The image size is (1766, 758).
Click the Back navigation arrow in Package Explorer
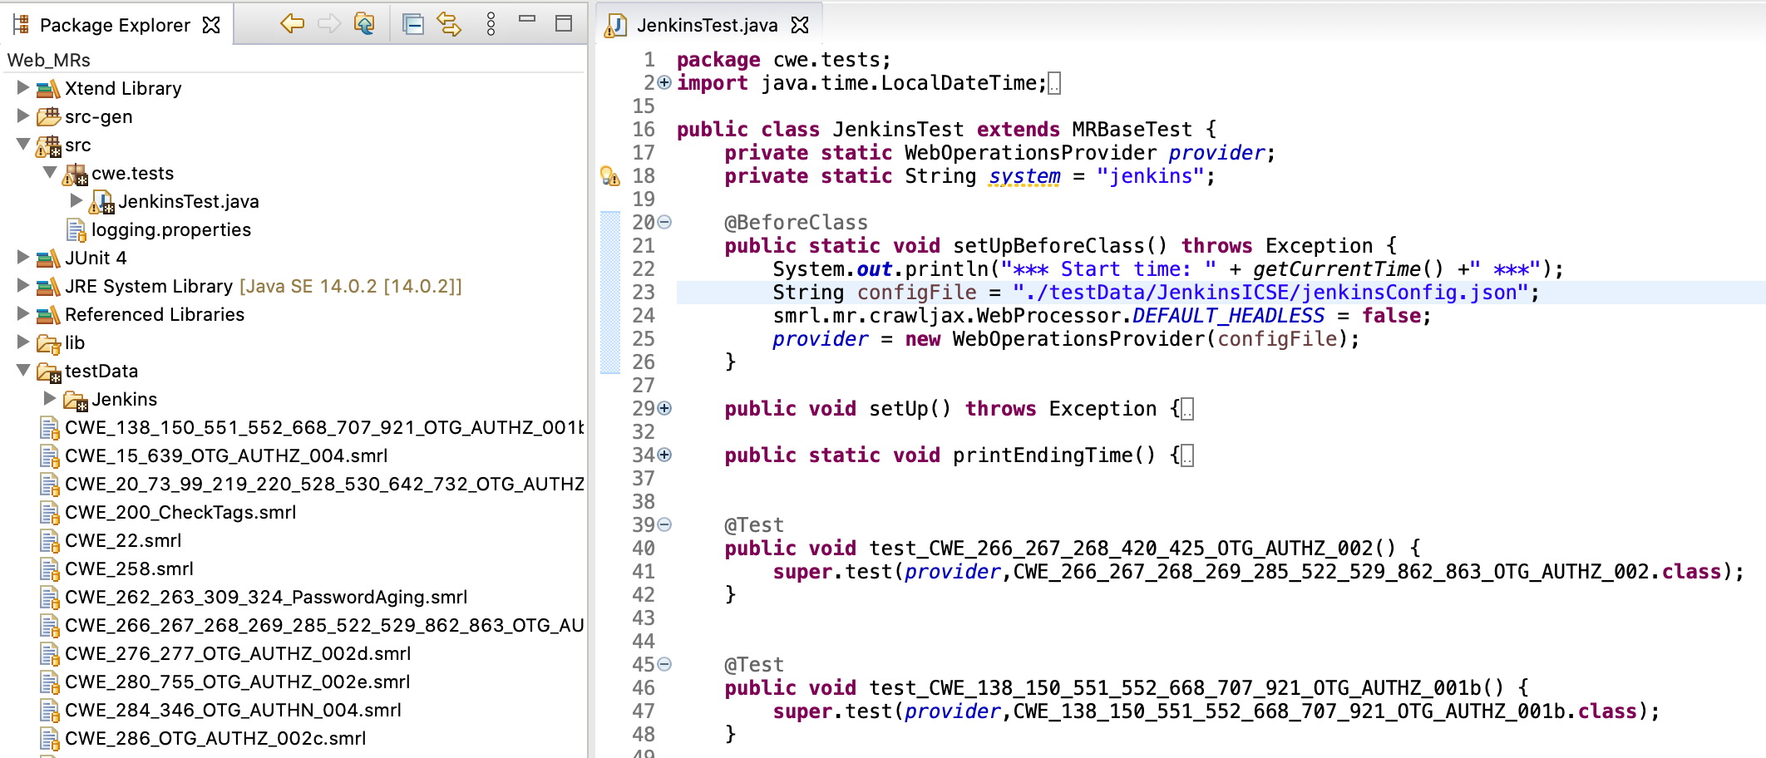coord(292,24)
